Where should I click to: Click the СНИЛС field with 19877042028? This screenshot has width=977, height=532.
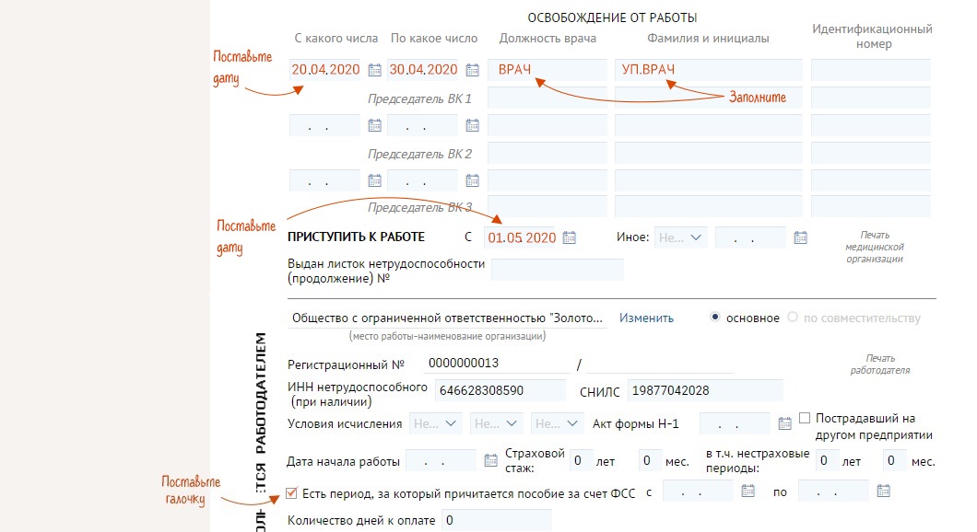704,390
